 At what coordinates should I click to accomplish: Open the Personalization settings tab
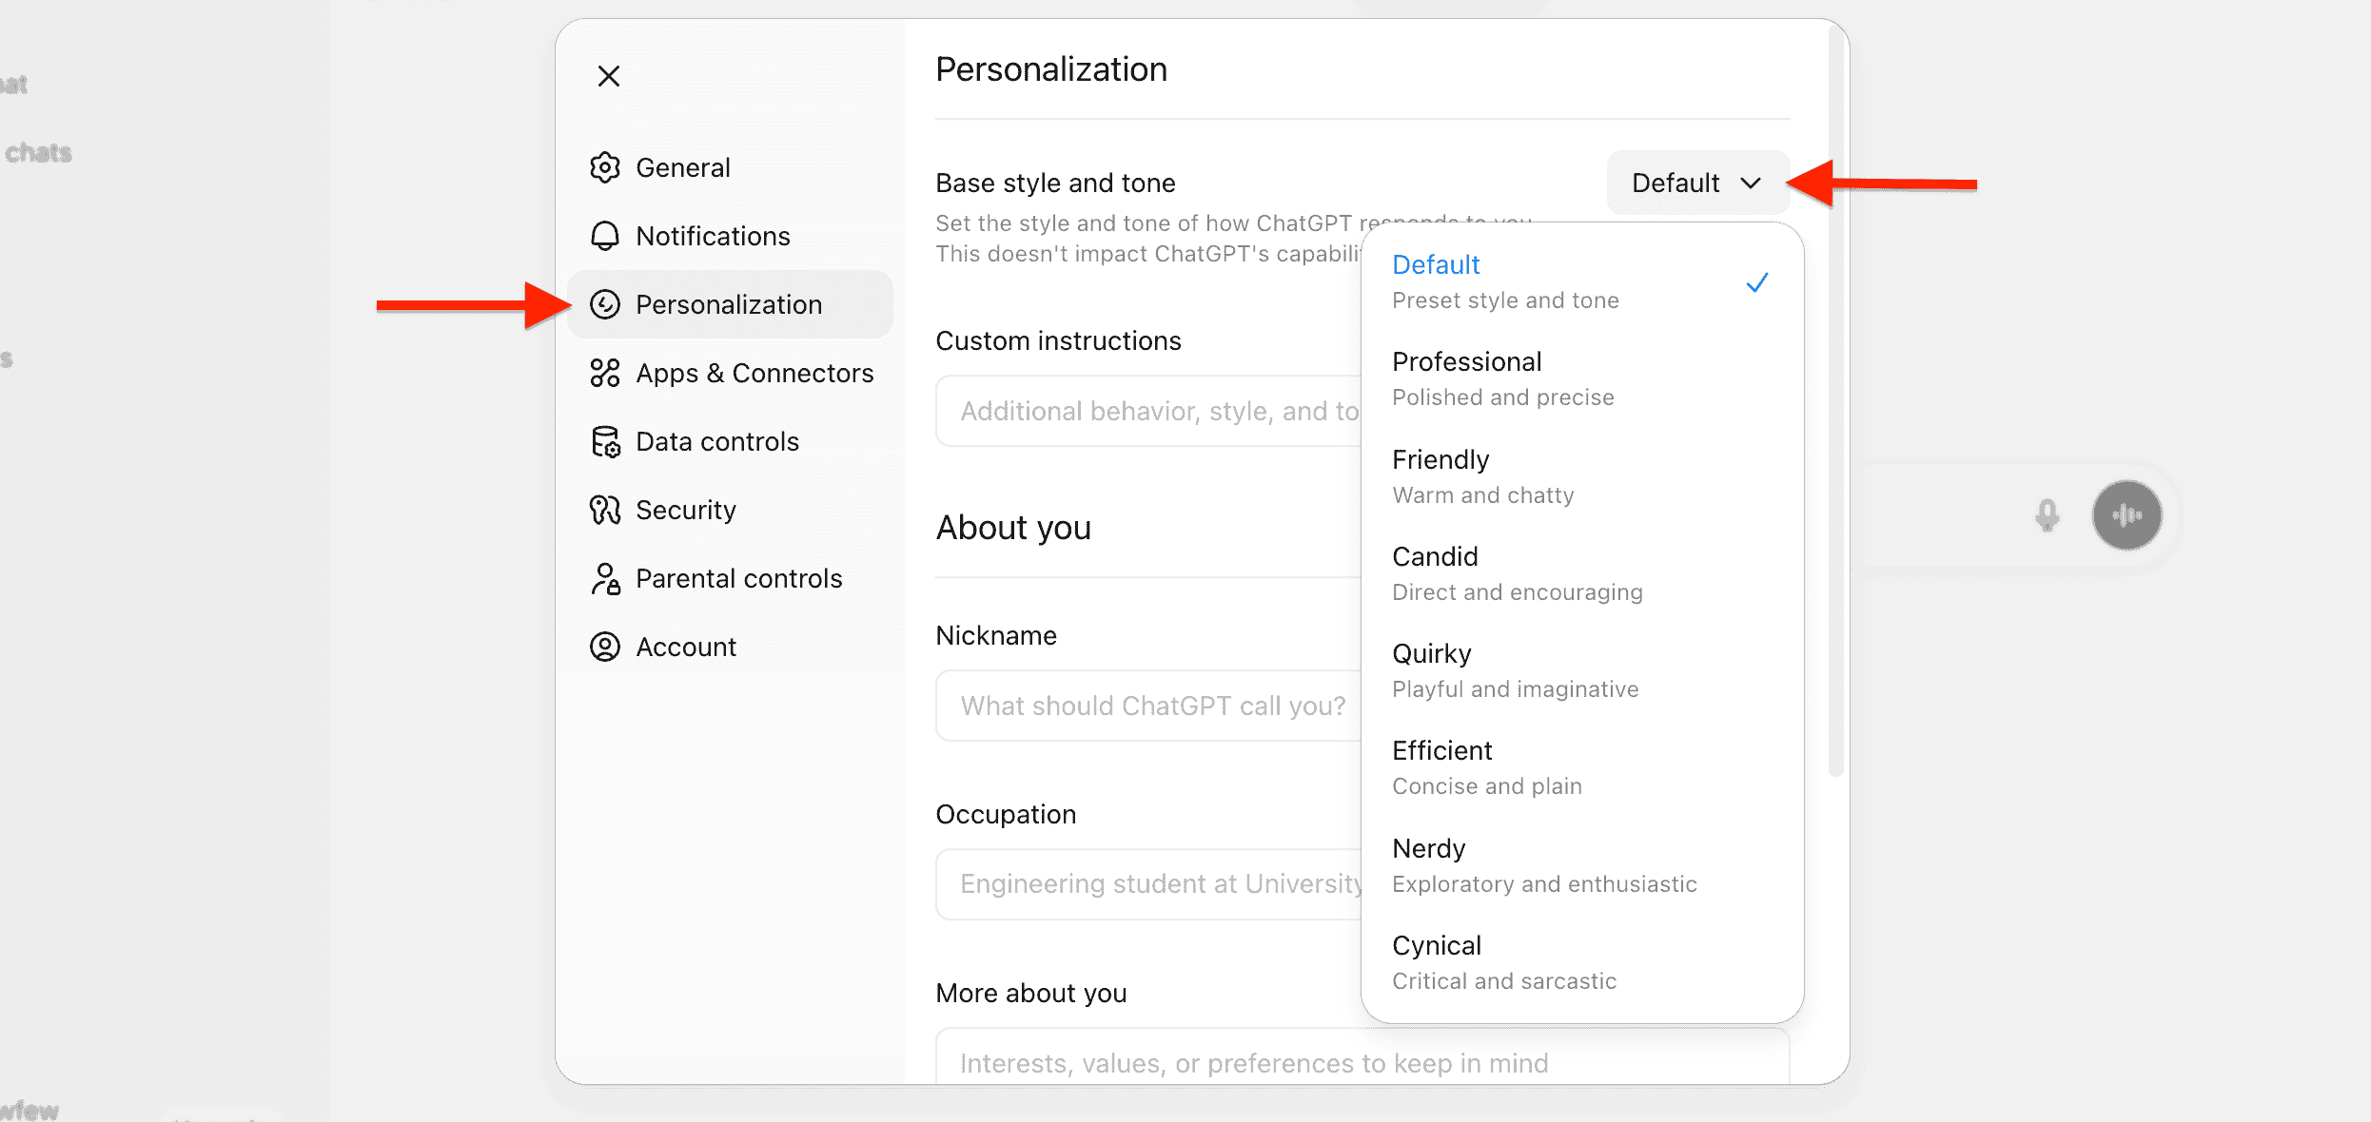click(729, 304)
